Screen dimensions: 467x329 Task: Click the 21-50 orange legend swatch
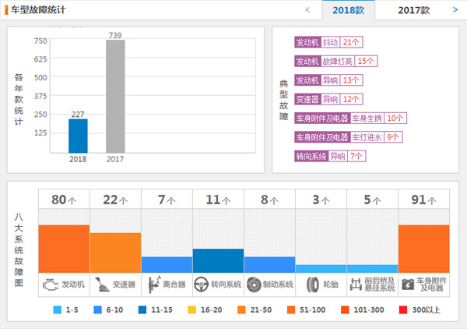coord(241,310)
